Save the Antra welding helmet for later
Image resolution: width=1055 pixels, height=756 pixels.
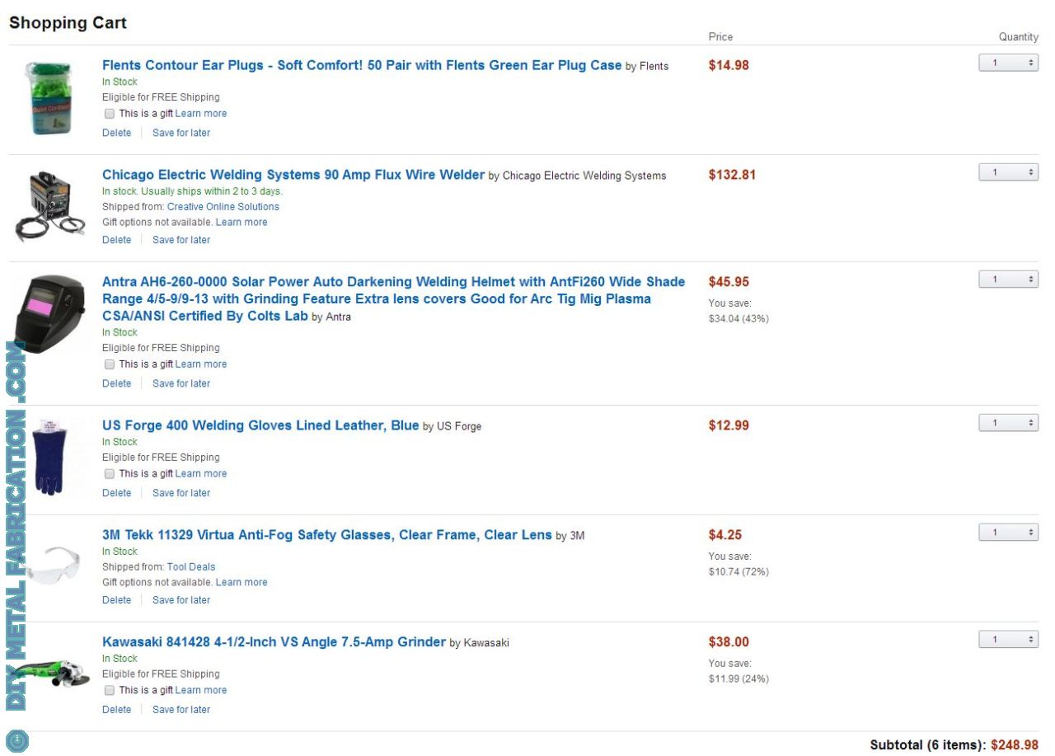pos(181,383)
